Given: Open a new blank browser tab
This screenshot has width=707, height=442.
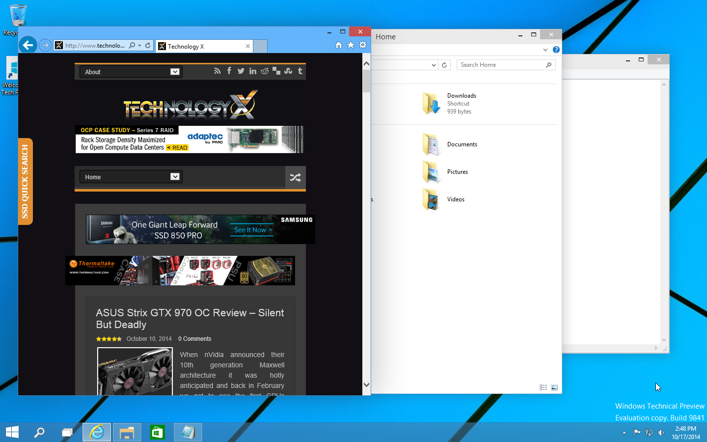Looking at the screenshot, I should click(x=260, y=46).
